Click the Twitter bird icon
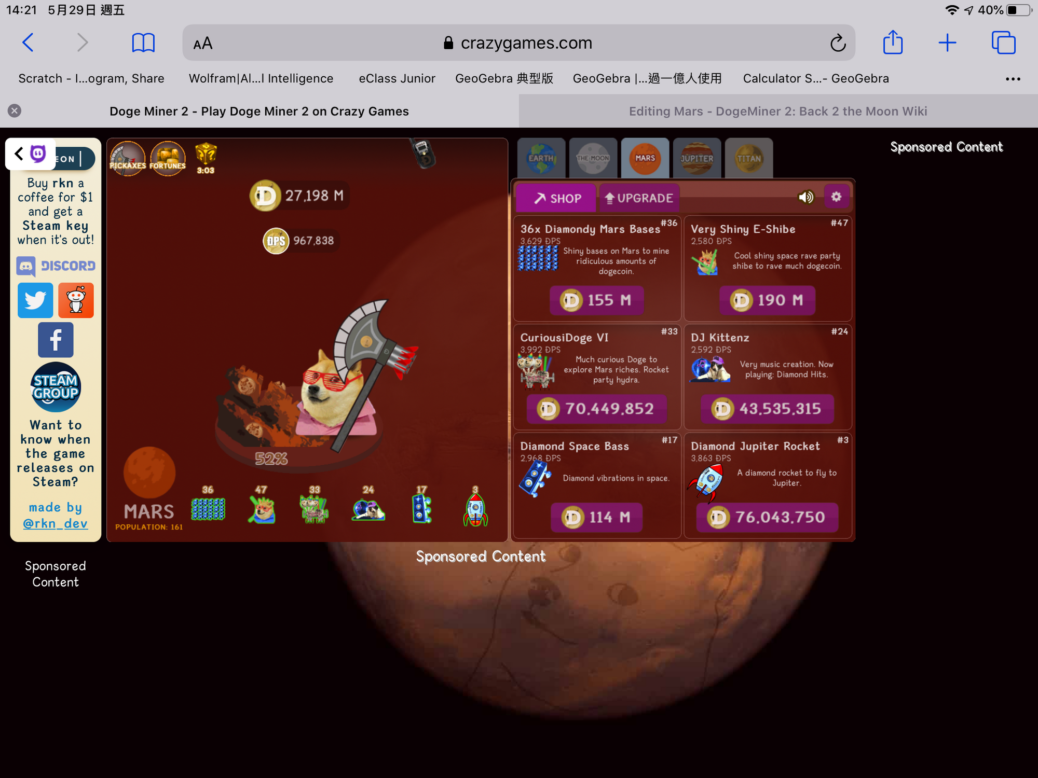Viewport: 1038px width, 778px height. point(35,300)
